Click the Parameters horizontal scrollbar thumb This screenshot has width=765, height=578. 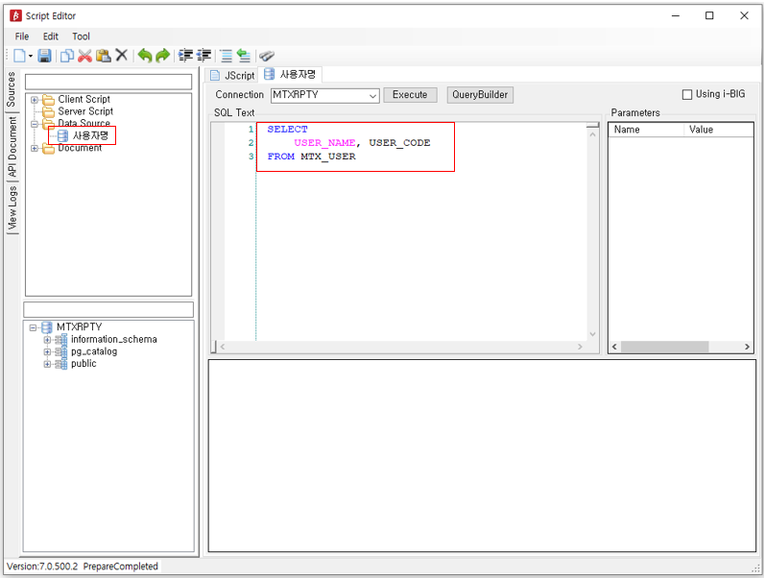tap(664, 347)
